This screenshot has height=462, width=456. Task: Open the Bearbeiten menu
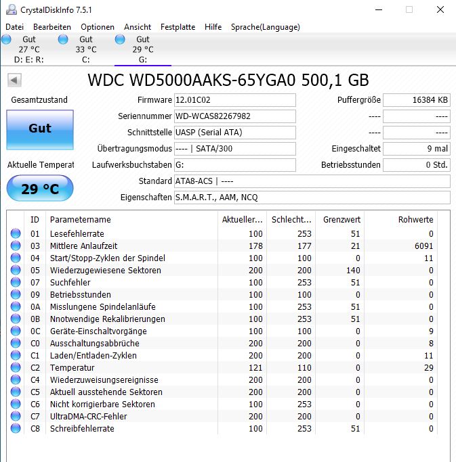(x=52, y=27)
